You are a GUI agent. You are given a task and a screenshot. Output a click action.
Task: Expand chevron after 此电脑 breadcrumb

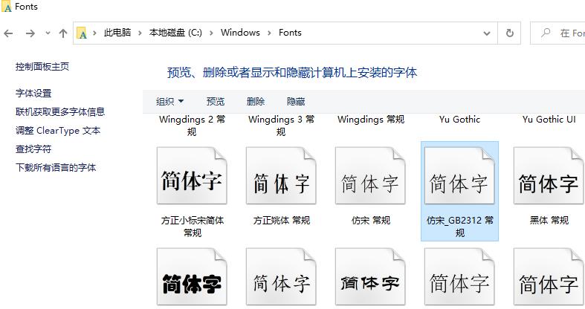coord(140,33)
